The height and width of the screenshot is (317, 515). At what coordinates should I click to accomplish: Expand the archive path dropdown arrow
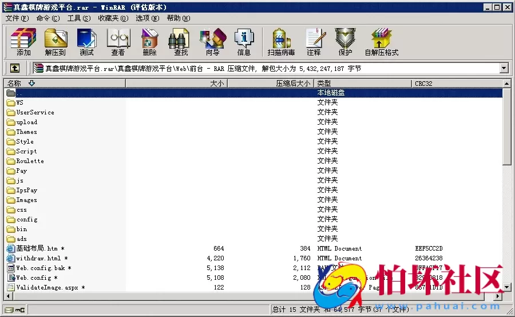504,68
